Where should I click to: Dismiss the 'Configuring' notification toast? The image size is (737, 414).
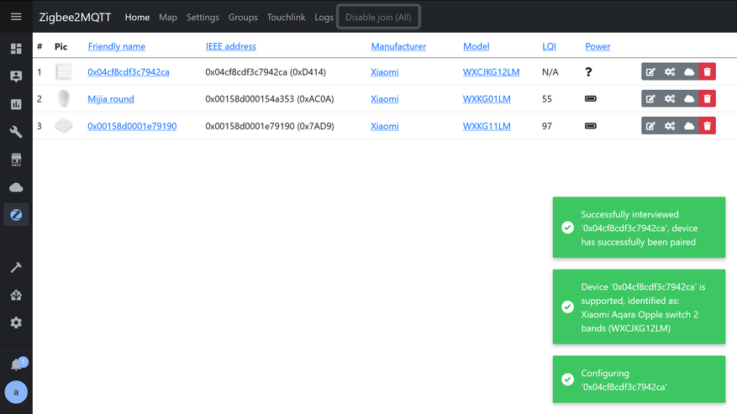point(639,380)
